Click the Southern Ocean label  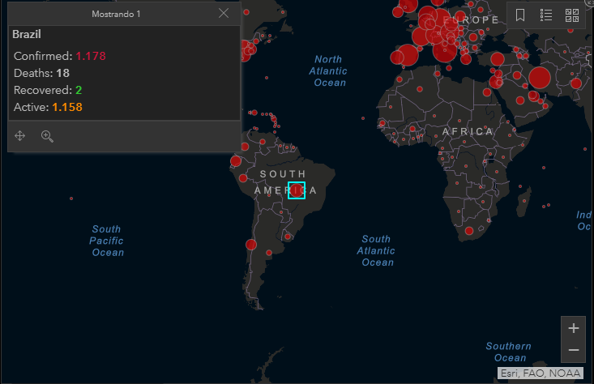pyautogui.click(x=509, y=352)
